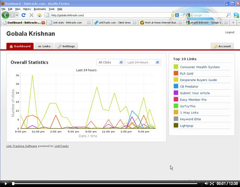Open the View menu
The width and height of the screenshot is (240, 187).
[18, 9]
